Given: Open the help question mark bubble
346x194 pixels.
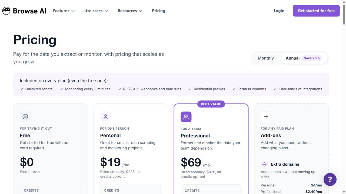Looking at the screenshot, I should pyautogui.click(x=330, y=179).
